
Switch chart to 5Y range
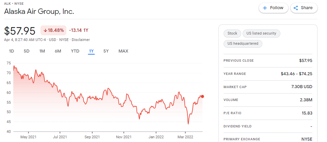point(106,51)
